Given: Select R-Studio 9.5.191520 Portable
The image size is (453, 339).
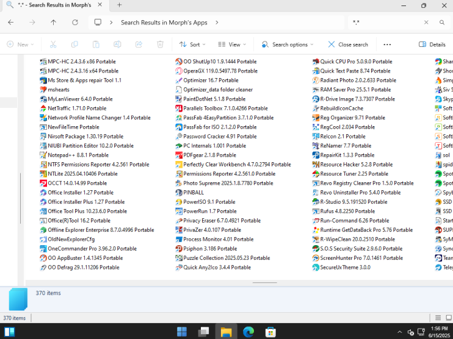Looking at the screenshot, I should pos(350,202).
